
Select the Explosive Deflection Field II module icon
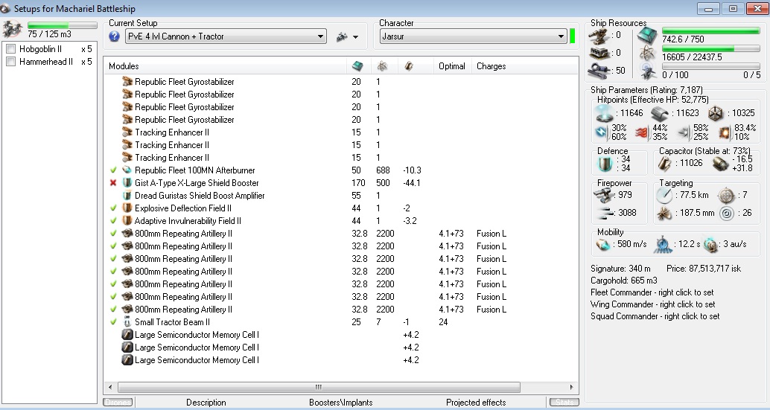tap(127, 208)
